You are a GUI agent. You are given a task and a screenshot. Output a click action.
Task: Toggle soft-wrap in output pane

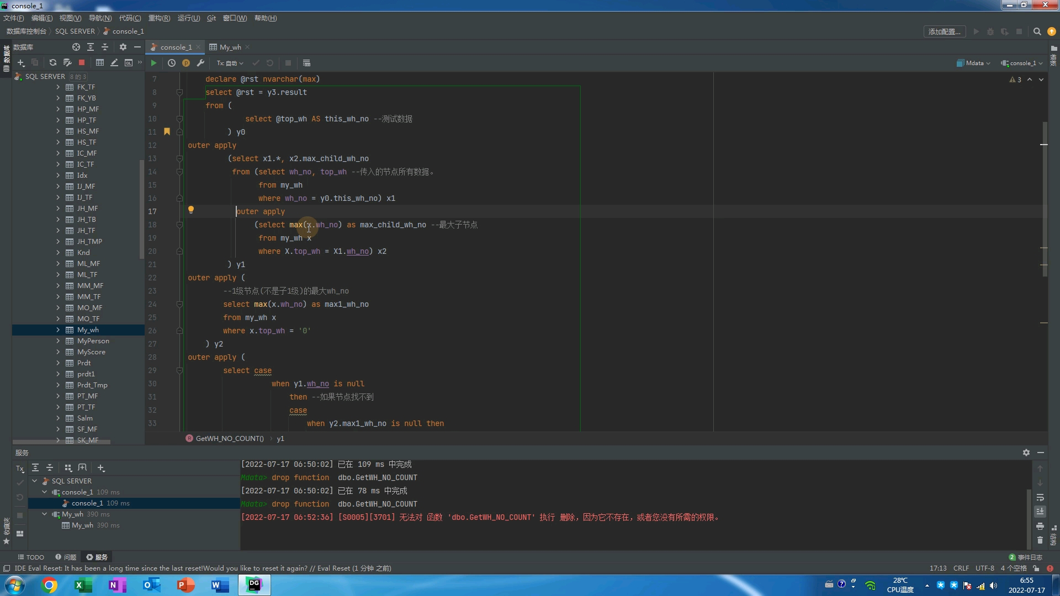(1040, 497)
